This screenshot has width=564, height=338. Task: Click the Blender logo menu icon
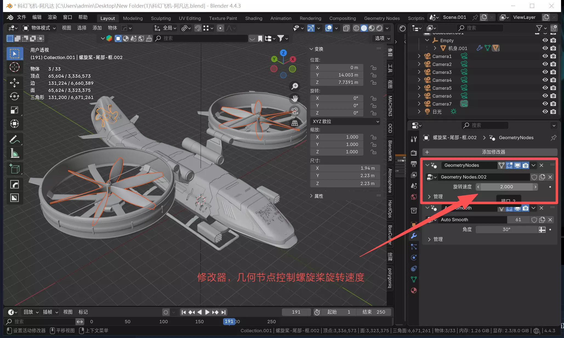point(10,18)
